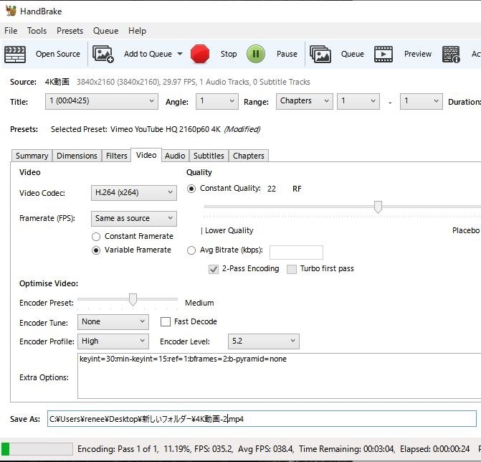The height and width of the screenshot is (462, 481).
Task: Select Avg Bitrate (kbps) radio button
Action: (x=191, y=250)
